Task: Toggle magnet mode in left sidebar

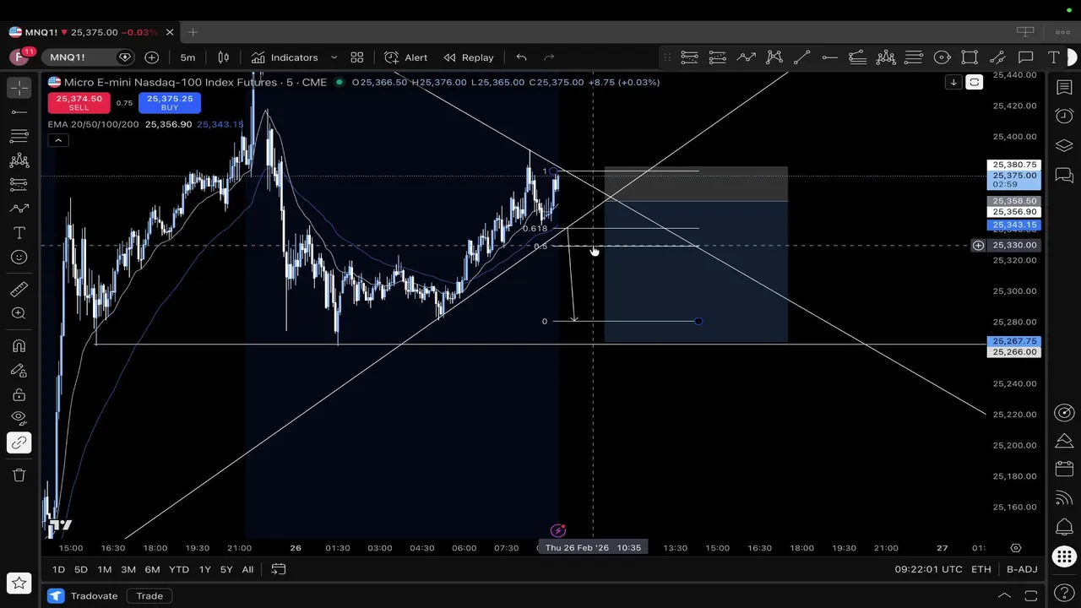Action: click(x=19, y=346)
